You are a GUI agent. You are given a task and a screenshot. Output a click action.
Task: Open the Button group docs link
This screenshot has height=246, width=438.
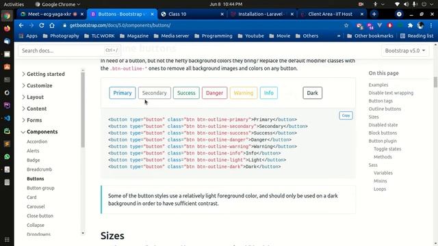click(x=40, y=188)
